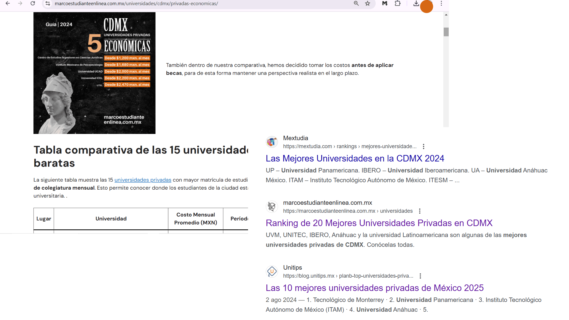Open zoom magnifier icon in address bar
Image resolution: width=569 pixels, height=320 pixels.
(x=356, y=4)
